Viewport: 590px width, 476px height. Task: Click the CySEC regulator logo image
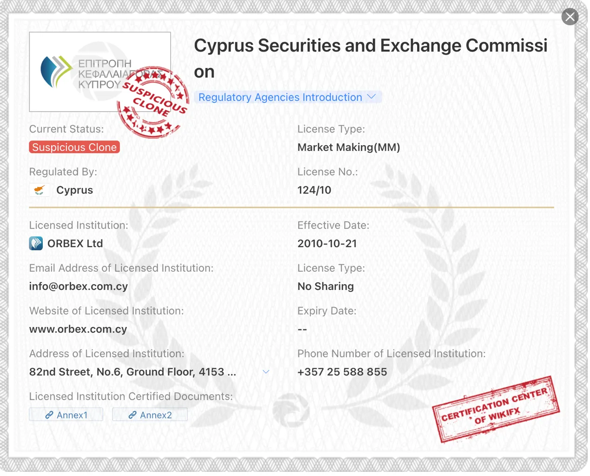pyautogui.click(x=100, y=72)
